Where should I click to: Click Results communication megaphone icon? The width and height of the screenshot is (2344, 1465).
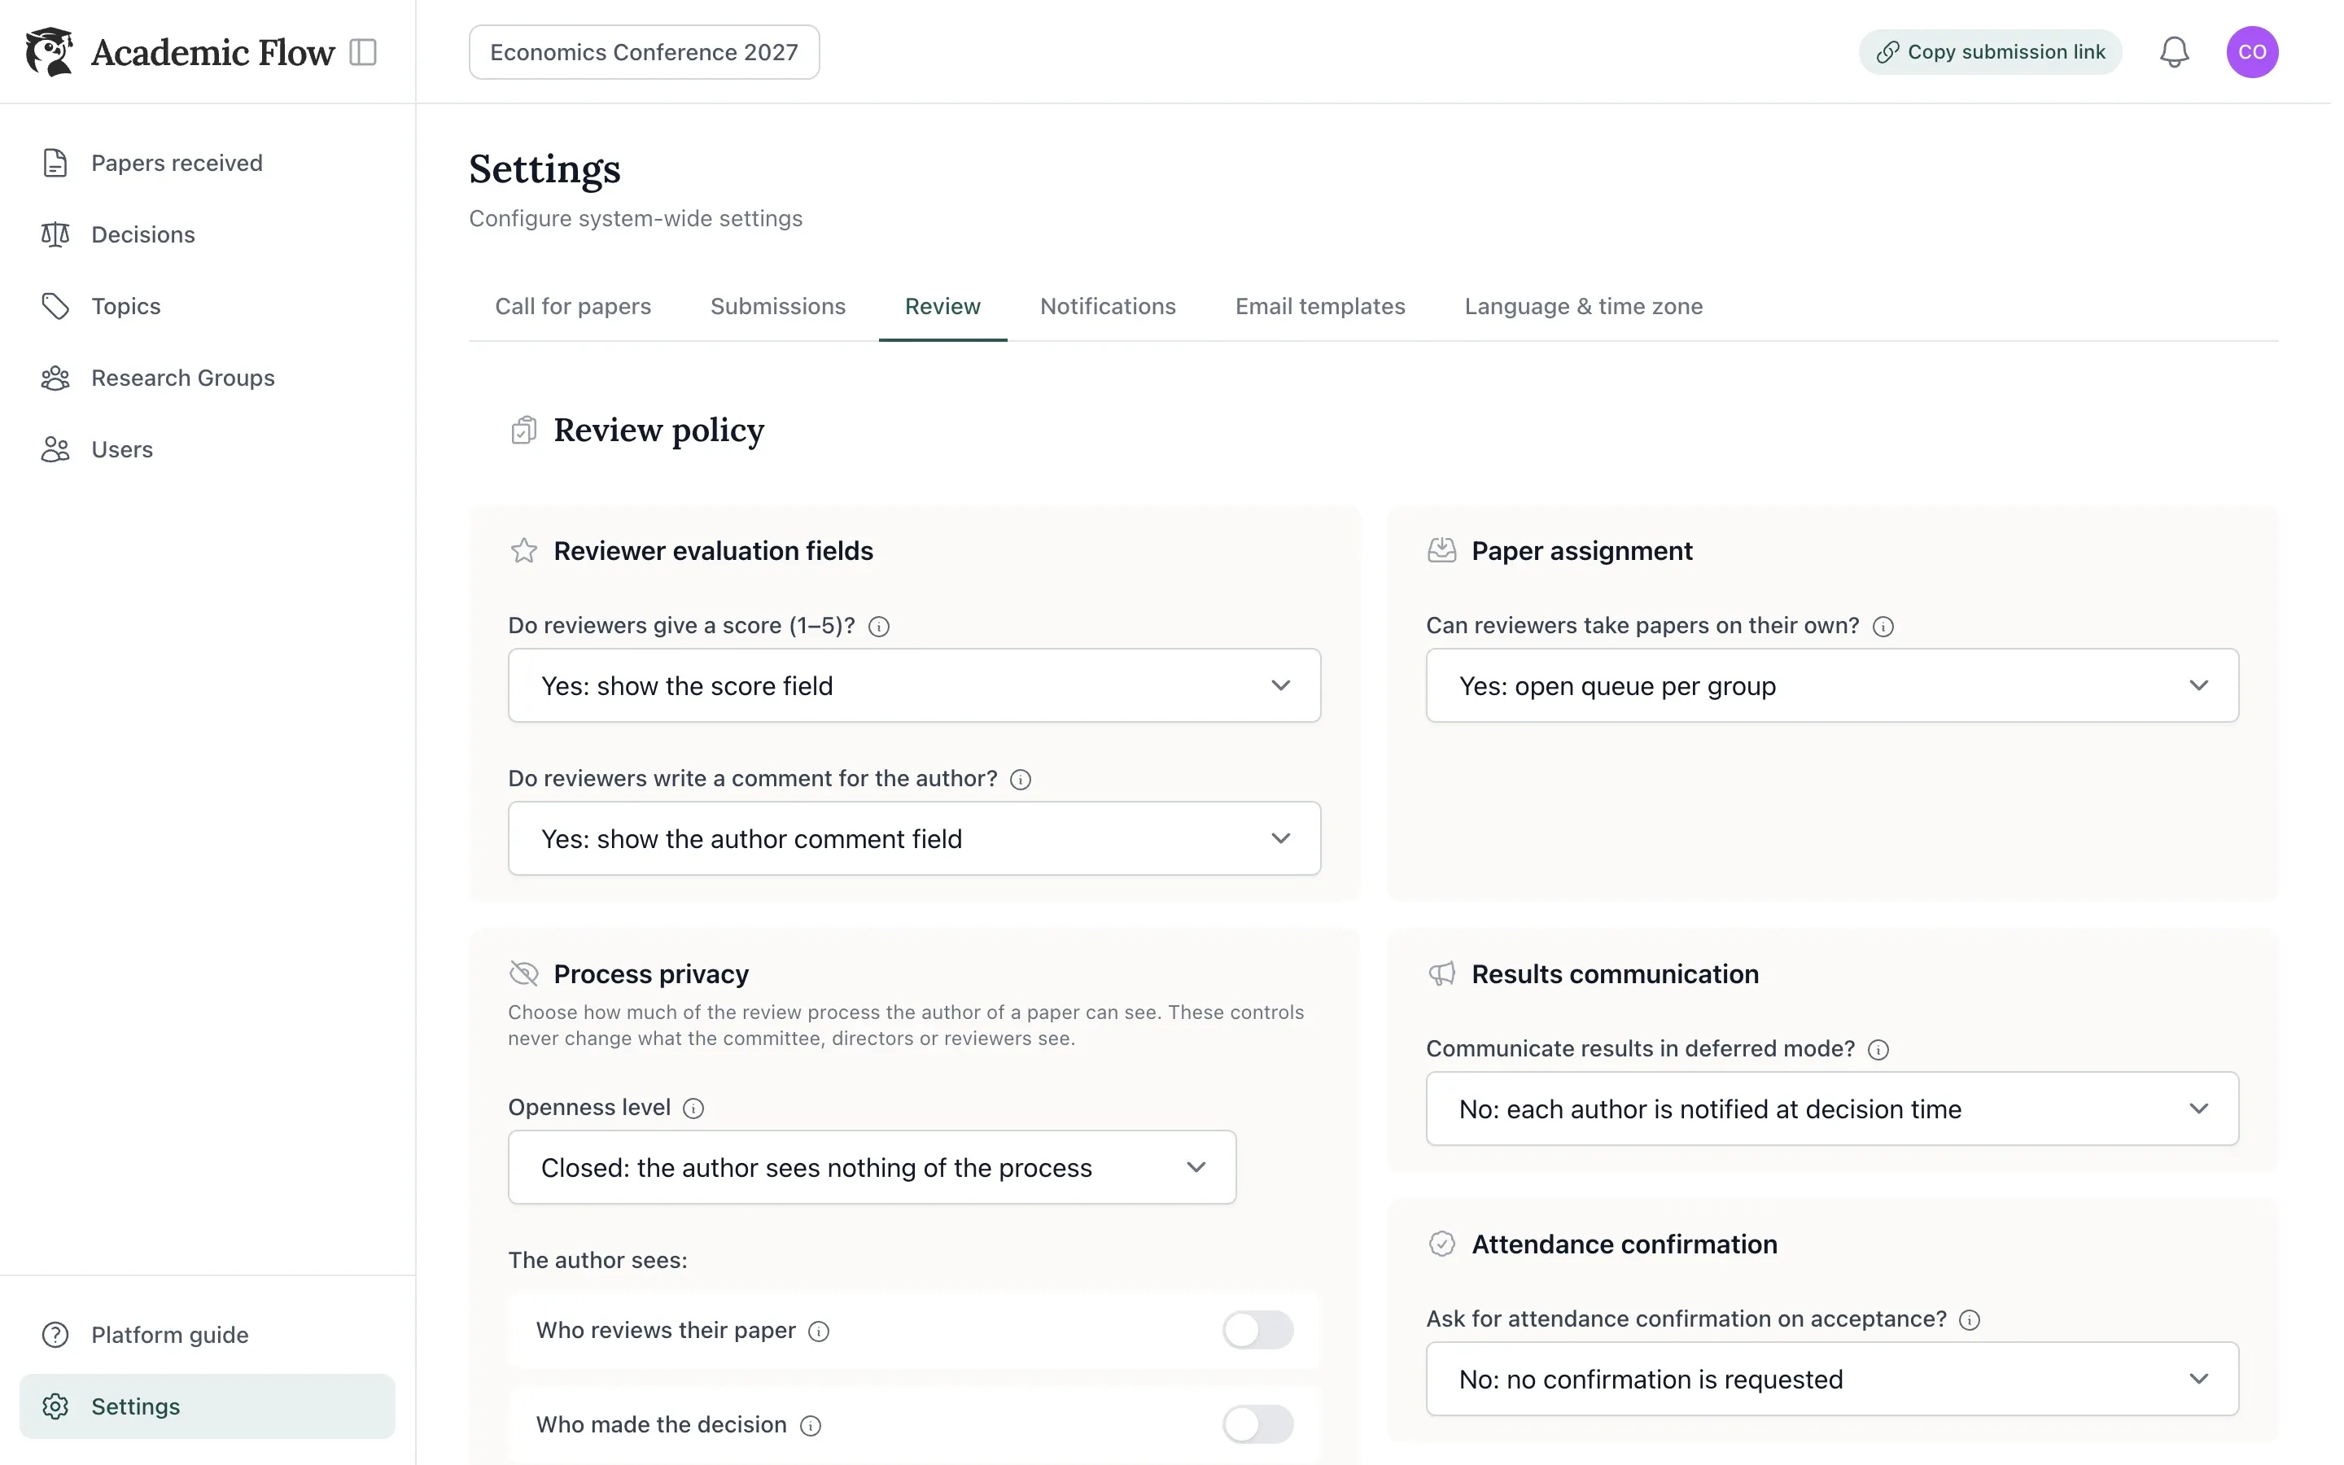pos(1441,973)
